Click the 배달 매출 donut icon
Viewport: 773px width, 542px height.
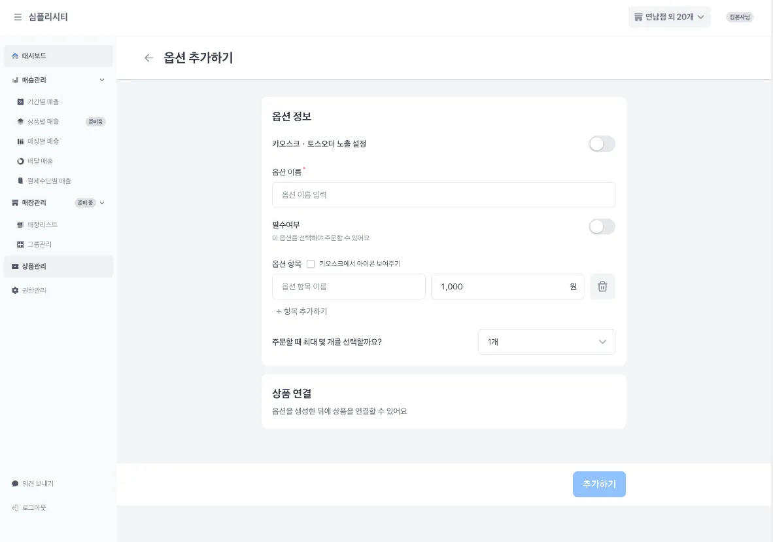pyautogui.click(x=20, y=161)
